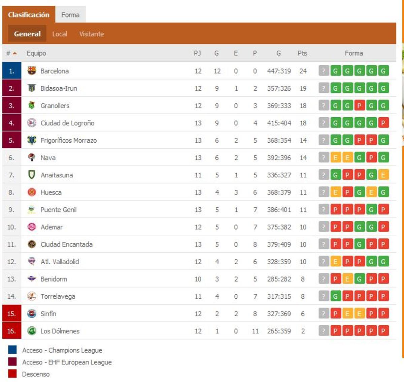
Task: Open the Frigoríficos Morrazo team page
Action: click(x=69, y=140)
